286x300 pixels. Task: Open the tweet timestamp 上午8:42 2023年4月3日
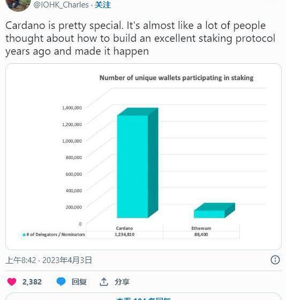pos(49,260)
